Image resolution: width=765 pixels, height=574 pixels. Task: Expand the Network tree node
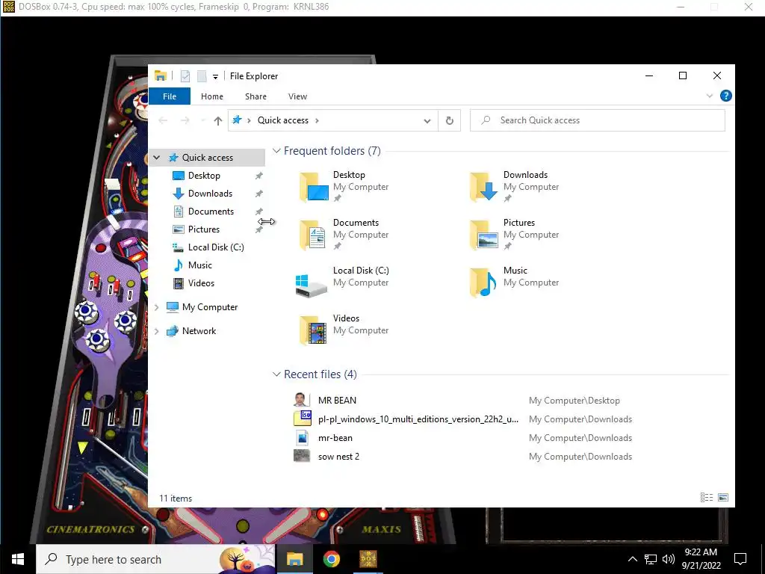coord(157,331)
